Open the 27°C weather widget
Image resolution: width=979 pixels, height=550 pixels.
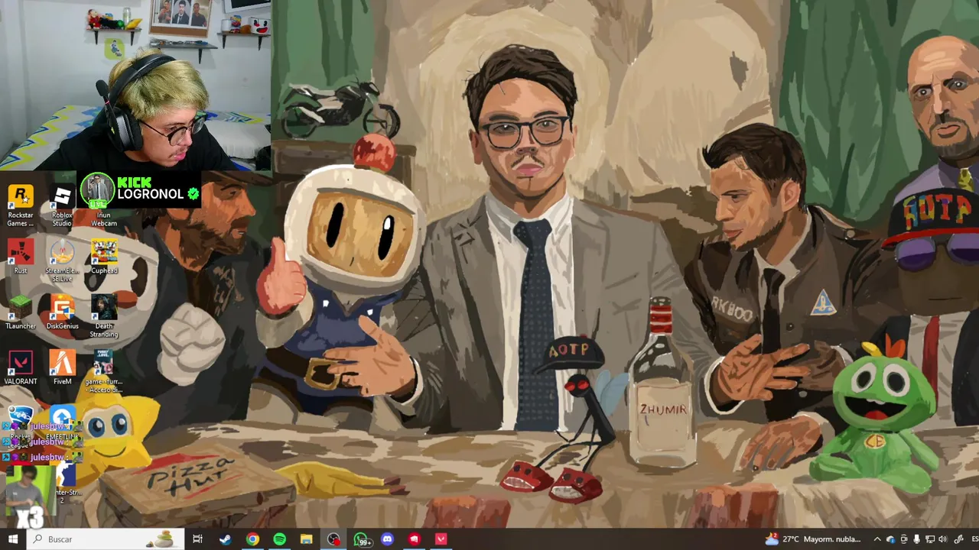[812, 539]
